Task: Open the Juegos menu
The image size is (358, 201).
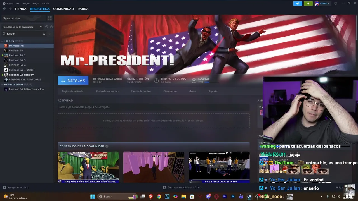Action: 36,3
